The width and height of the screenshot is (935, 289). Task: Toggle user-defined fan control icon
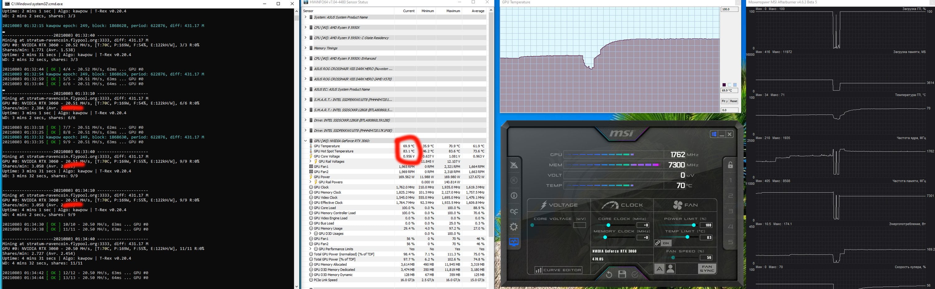[670, 269]
